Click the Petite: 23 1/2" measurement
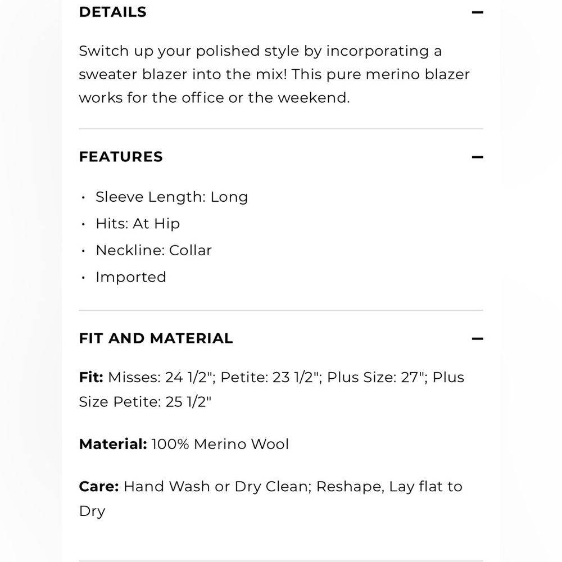This screenshot has height=562, width=562. click(x=271, y=377)
